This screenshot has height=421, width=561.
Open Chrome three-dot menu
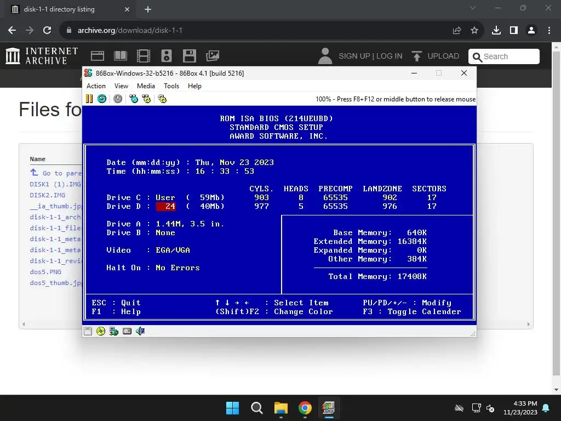pyautogui.click(x=549, y=31)
